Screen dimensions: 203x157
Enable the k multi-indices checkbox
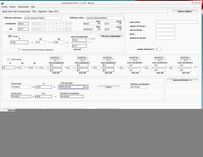[8, 60]
